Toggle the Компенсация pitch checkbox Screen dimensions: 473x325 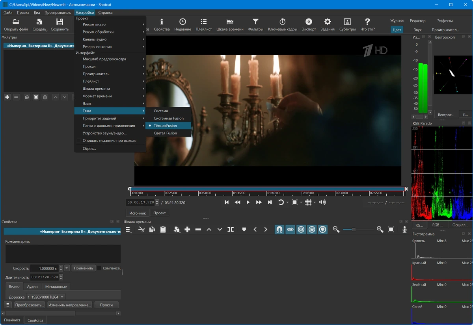99,268
